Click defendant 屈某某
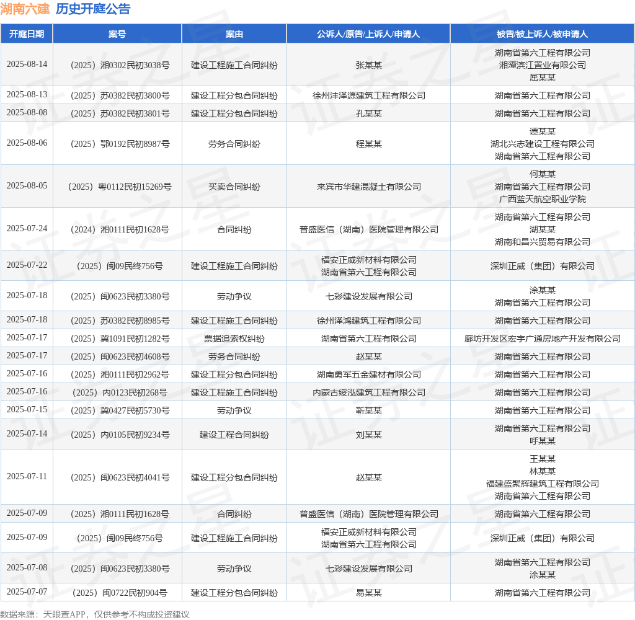 point(542,77)
